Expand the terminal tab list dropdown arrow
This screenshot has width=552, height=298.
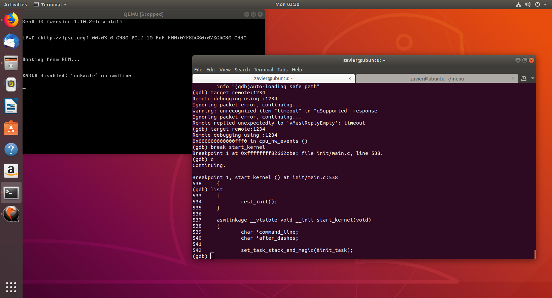tap(533, 78)
